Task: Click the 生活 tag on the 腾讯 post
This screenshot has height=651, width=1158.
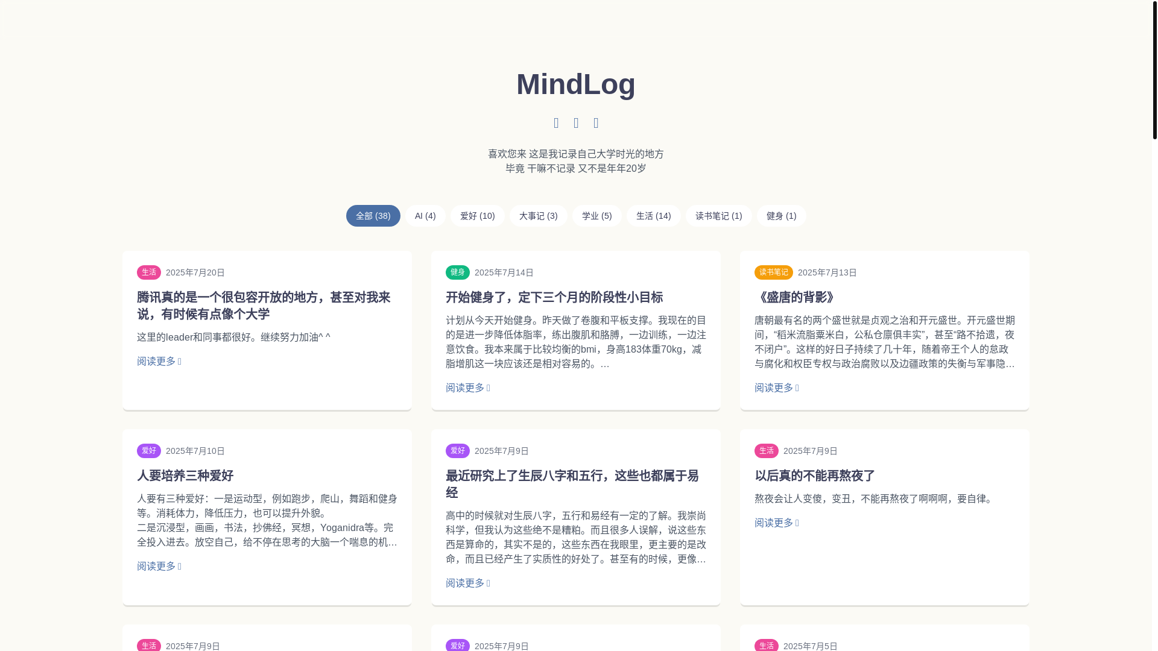Action: pos(149,272)
